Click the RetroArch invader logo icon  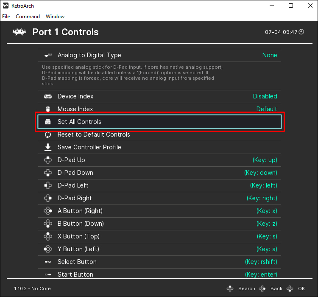[19, 32]
